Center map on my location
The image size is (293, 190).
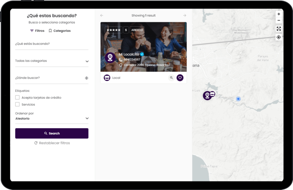[x=279, y=37]
